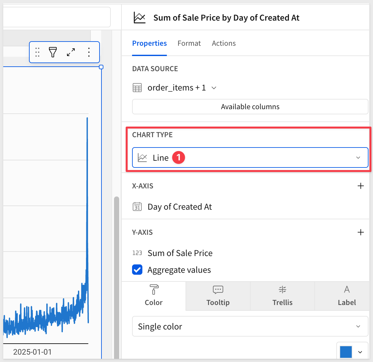Expand the order_items data source chevron
373x362 pixels.
pos(214,88)
